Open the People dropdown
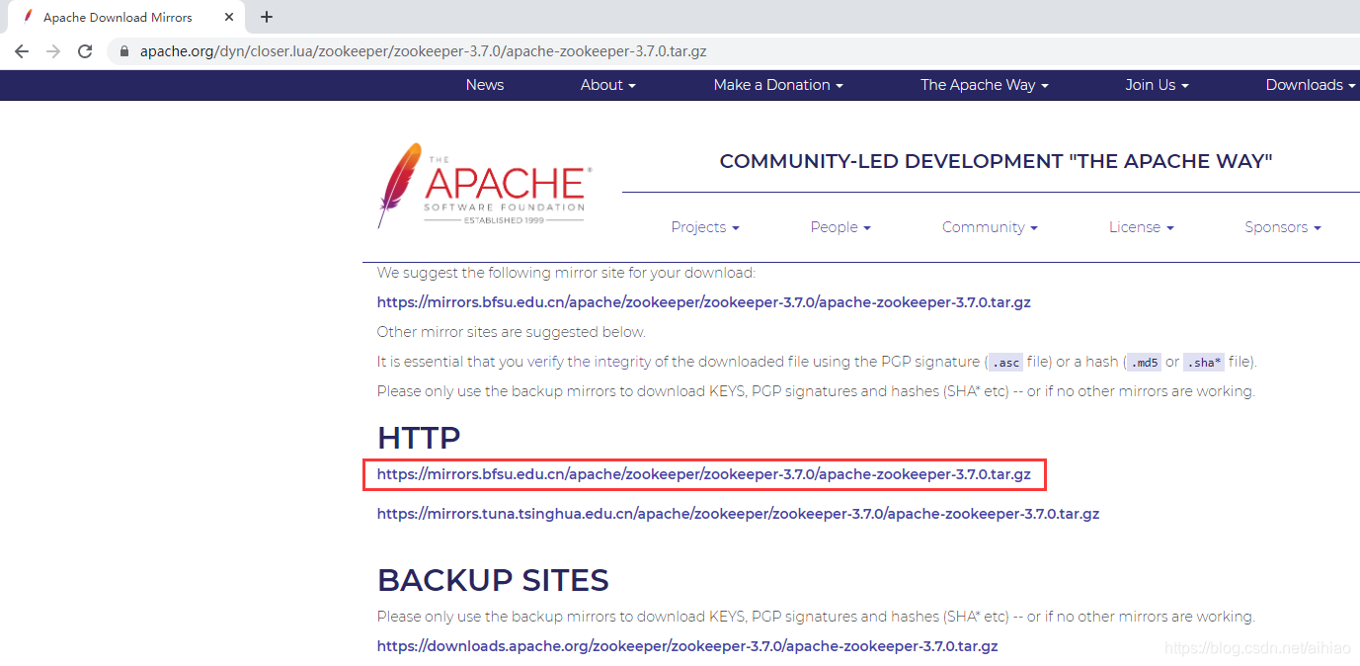This screenshot has height=666, width=1360. 840,227
